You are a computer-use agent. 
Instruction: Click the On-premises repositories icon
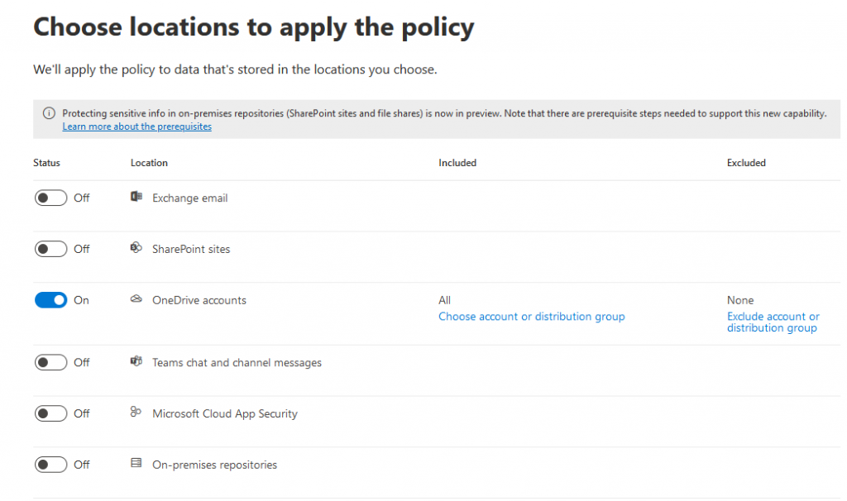click(x=136, y=464)
